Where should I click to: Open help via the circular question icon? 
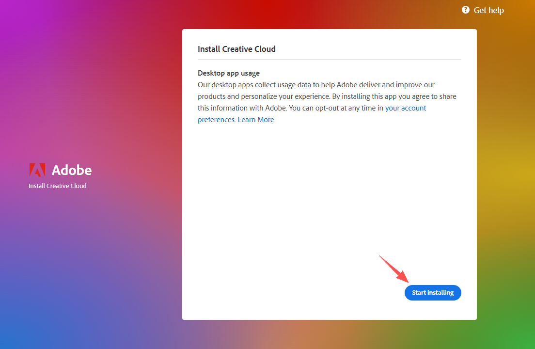pyautogui.click(x=465, y=10)
